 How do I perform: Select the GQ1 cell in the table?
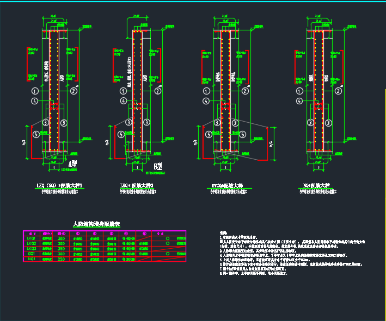pyautogui.click(x=31, y=254)
